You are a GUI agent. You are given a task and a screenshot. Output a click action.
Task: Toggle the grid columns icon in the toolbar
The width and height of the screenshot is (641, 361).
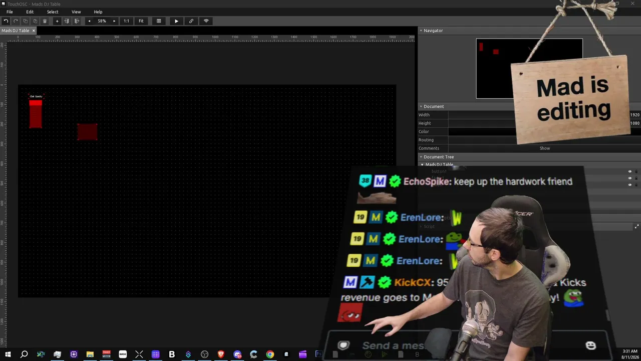pyautogui.click(x=159, y=21)
